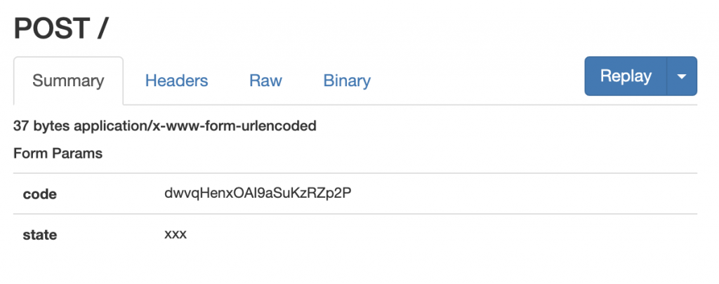Click the Replay button
The width and height of the screenshot is (719, 284).
pos(626,76)
